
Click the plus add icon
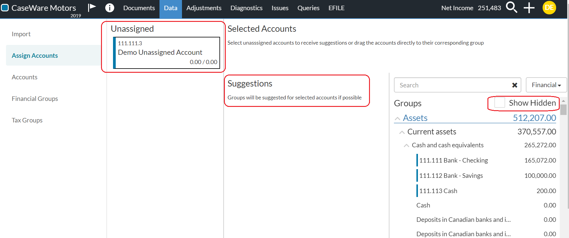(x=529, y=8)
